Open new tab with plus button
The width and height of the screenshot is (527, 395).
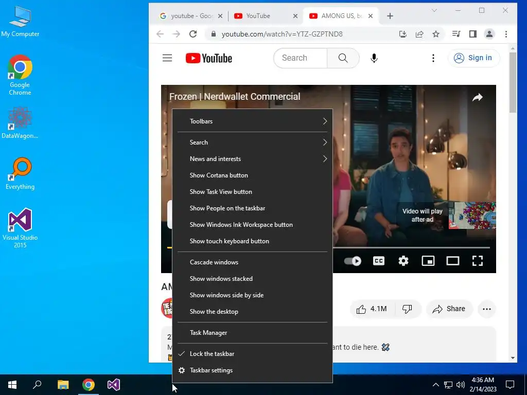pos(390,16)
